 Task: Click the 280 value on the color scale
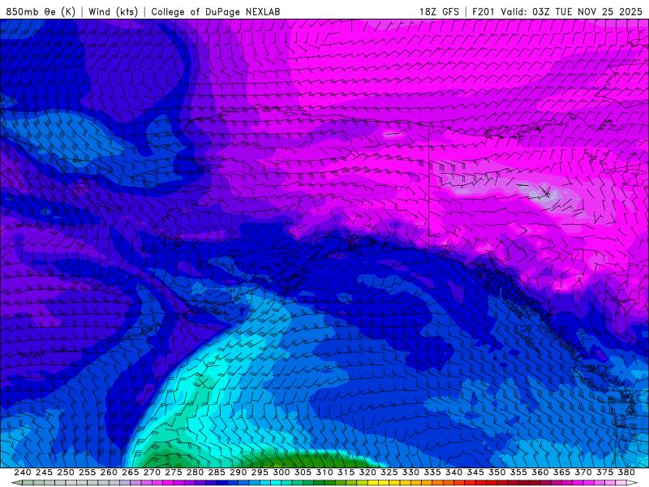click(195, 472)
